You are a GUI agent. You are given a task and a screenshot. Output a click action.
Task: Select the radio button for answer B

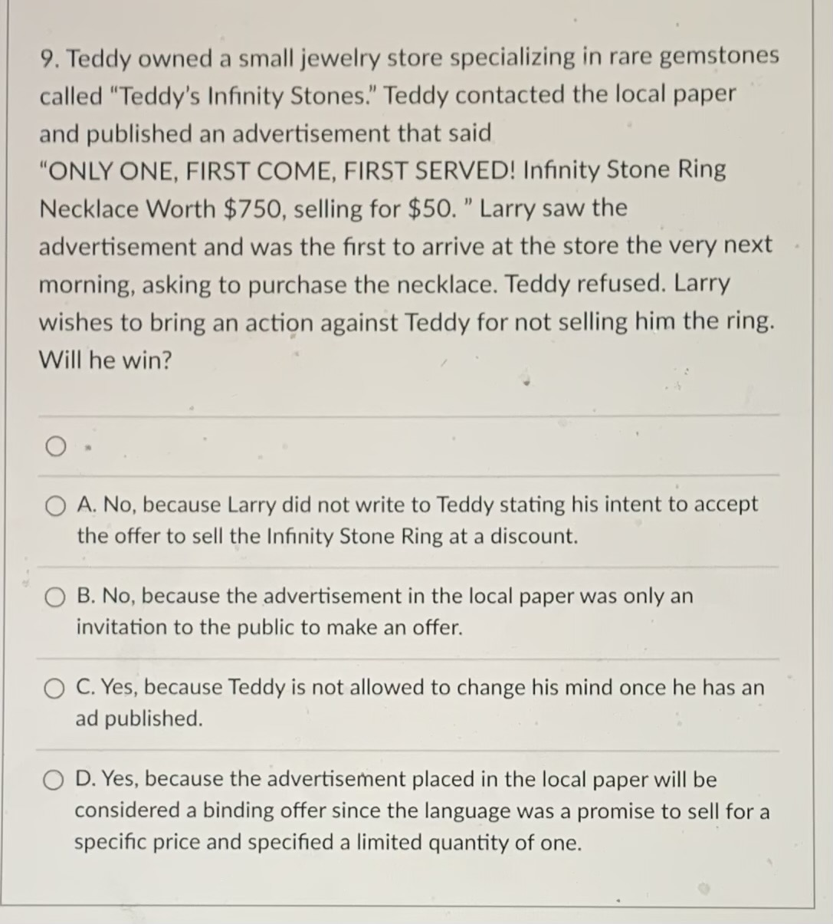point(54,597)
